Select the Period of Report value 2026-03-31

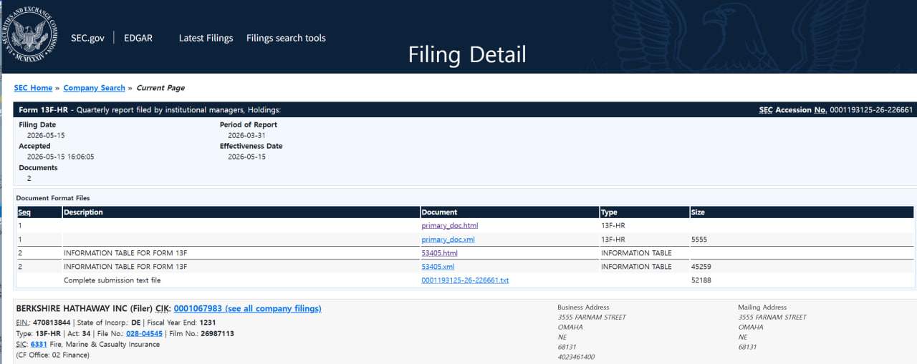point(246,135)
